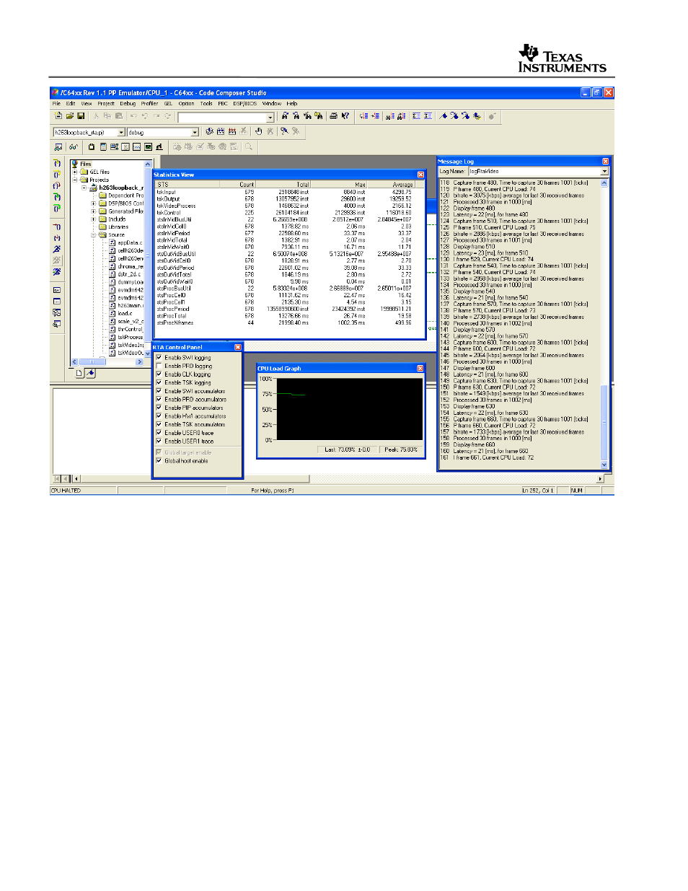Open the DSP/BIOS menu
Image resolution: width=688 pixels, height=891 pixels.
tap(244, 103)
